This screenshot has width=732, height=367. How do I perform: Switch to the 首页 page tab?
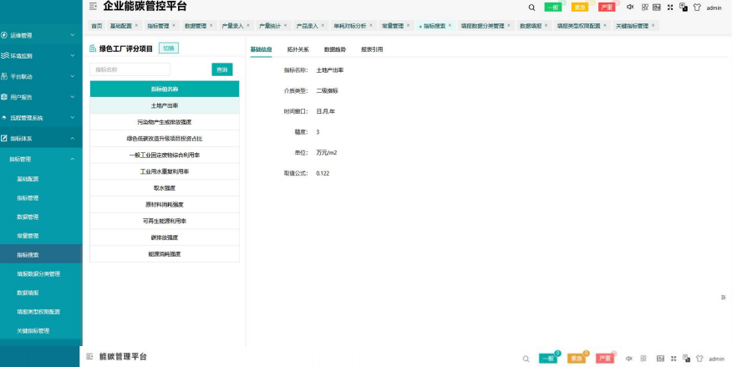(x=97, y=26)
